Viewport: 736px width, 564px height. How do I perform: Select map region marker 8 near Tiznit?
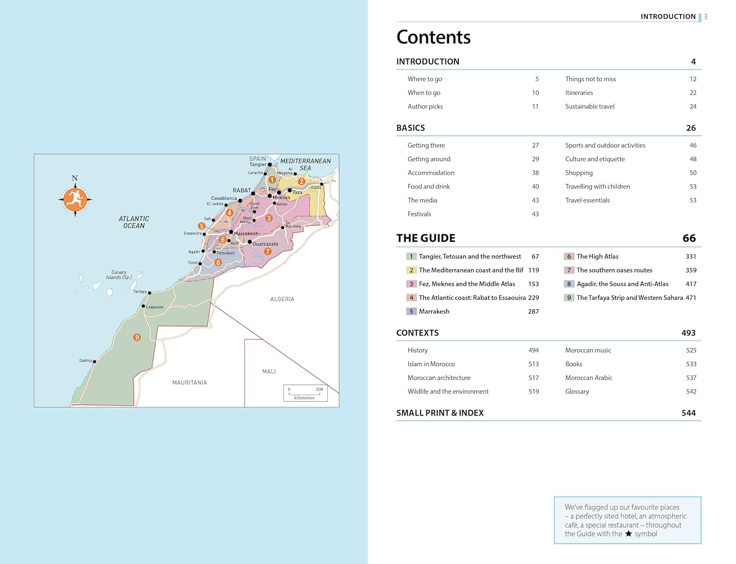point(218,262)
